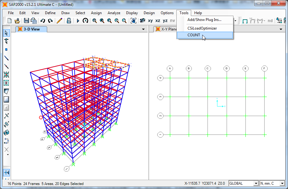The image size is (288, 189).
Task: Select the Pan hand tool
Action: 133,21
